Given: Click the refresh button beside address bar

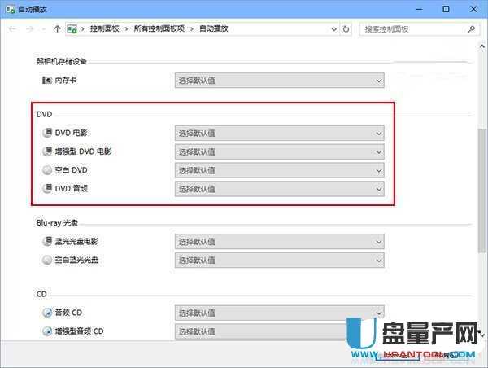Looking at the screenshot, I should (347, 28).
